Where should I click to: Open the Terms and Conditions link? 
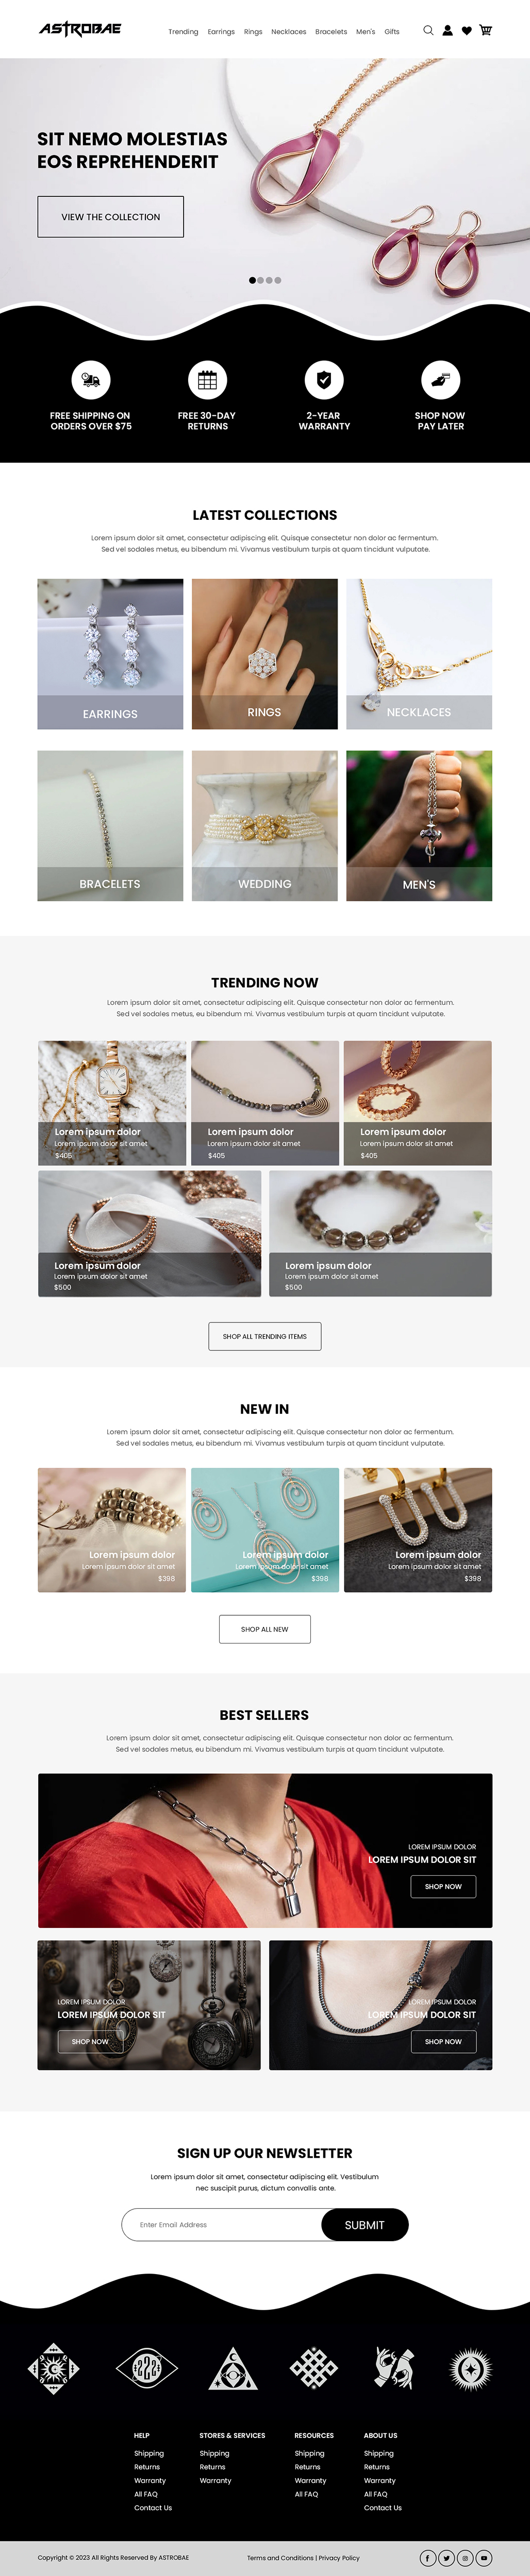coord(280,2558)
